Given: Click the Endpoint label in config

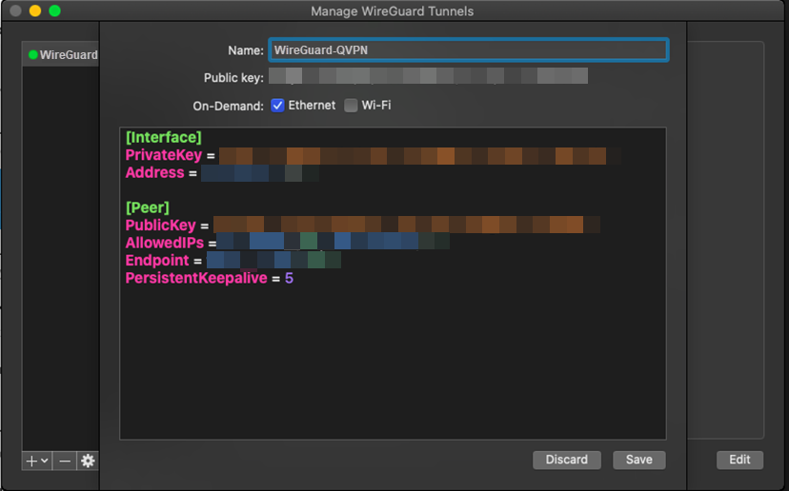Looking at the screenshot, I should pos(157,261).
